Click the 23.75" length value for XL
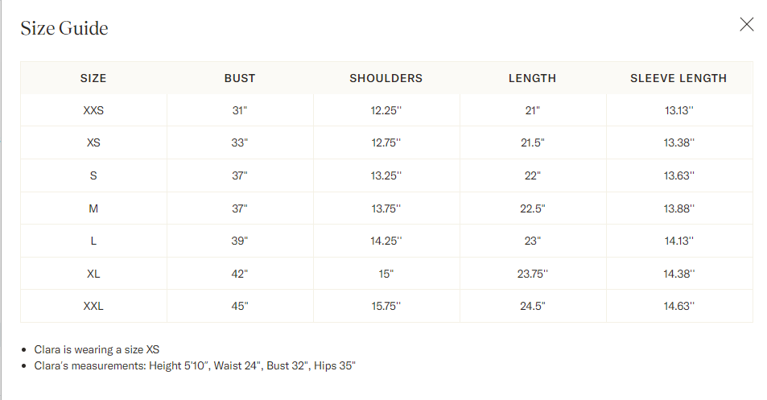767x400 pixels. (532, 274)
